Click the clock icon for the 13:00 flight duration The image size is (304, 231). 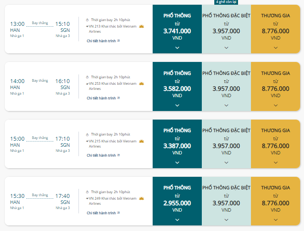(x=87, y=20)
